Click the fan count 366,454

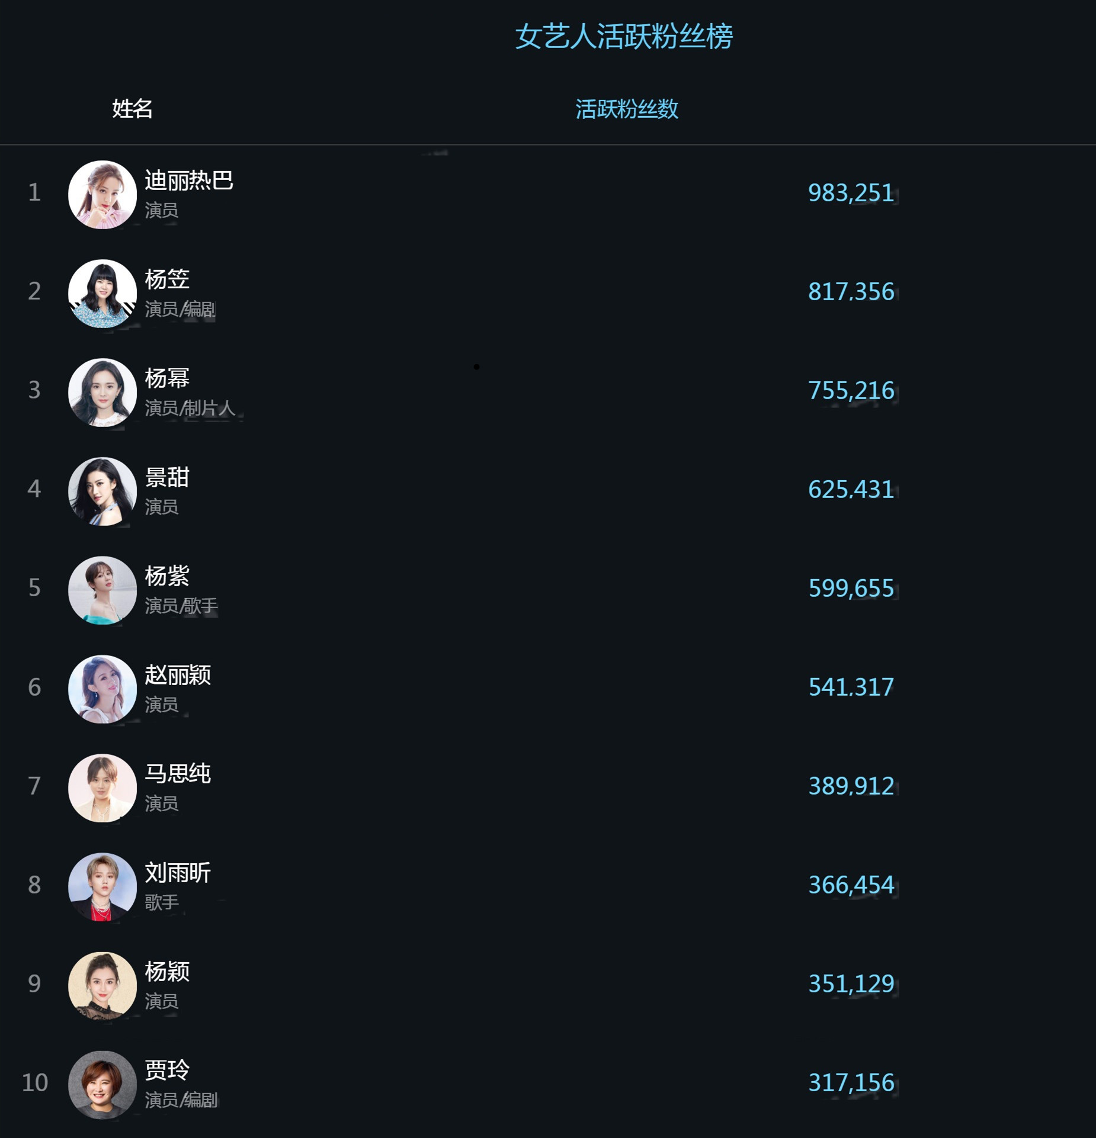click(x=851, y=885)
